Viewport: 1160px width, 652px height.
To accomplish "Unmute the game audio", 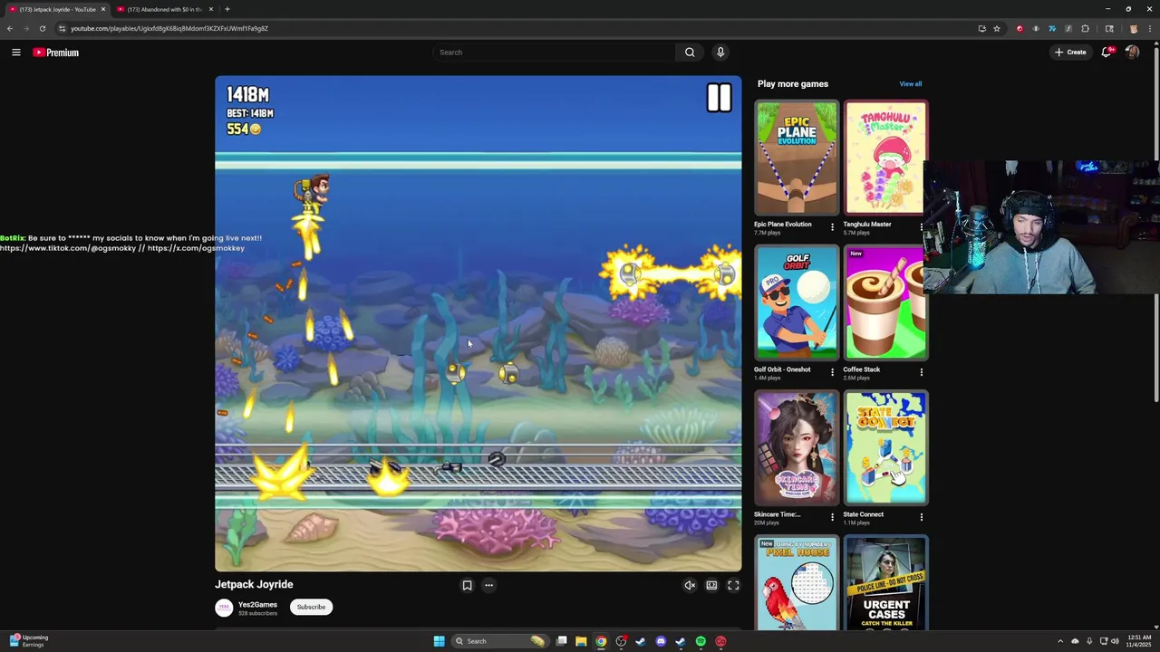I will click(690, 586).
